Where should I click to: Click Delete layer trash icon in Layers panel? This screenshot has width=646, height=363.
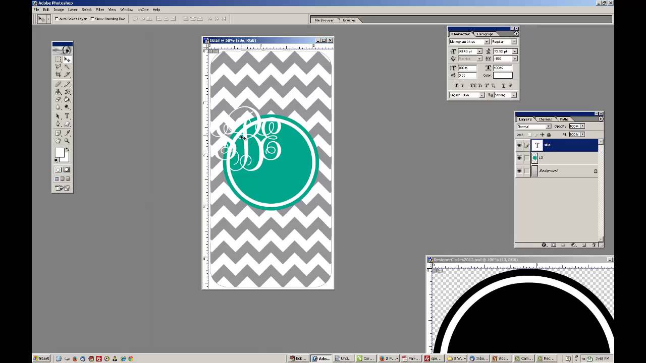tap(594, 245)
